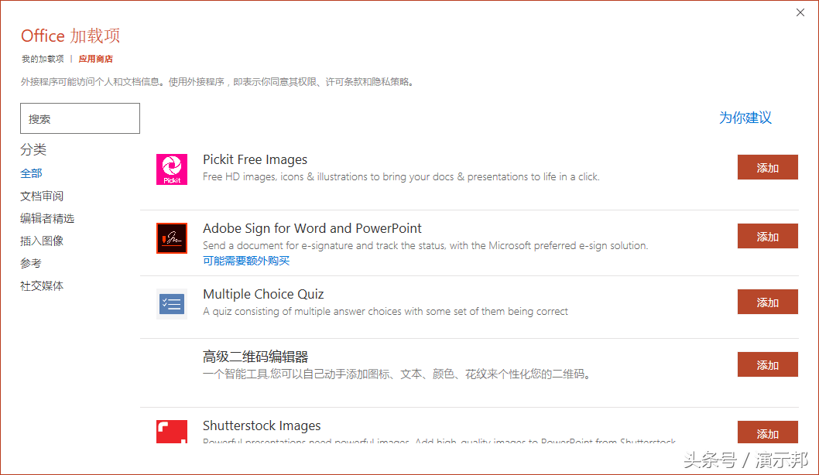Click the Shutterstock Images icon

coord(172,432)
